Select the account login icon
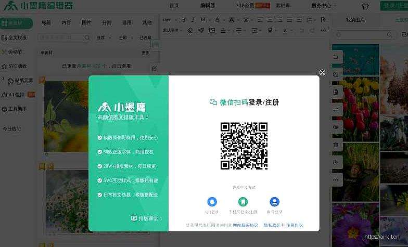 click(274, 202)
